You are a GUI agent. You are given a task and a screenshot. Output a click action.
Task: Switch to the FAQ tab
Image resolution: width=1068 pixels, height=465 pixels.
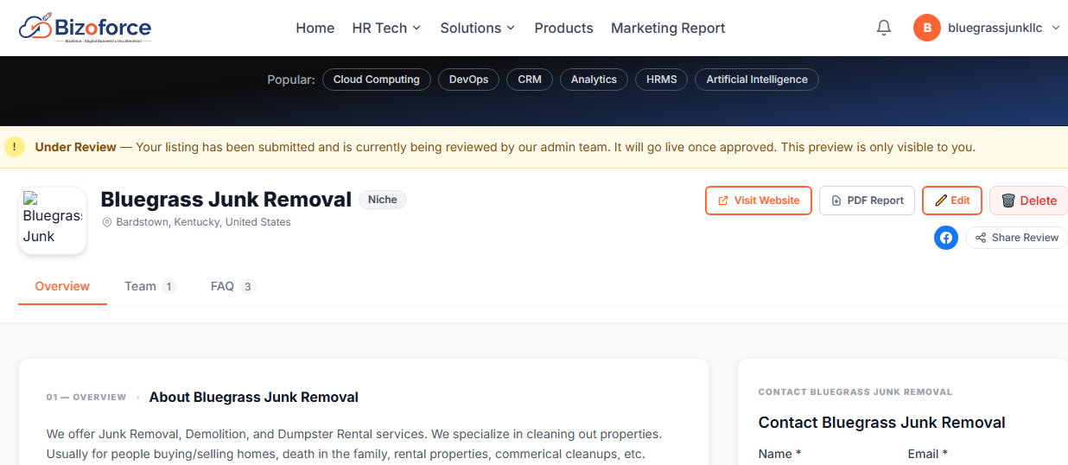tap(232, 286)
